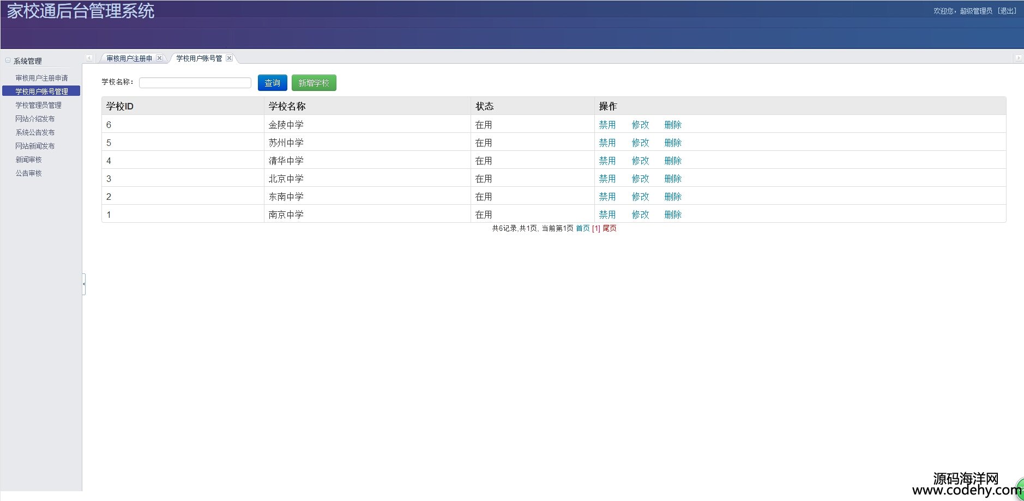Switch to the 审核用户注册申 tab

coord(129,58)
